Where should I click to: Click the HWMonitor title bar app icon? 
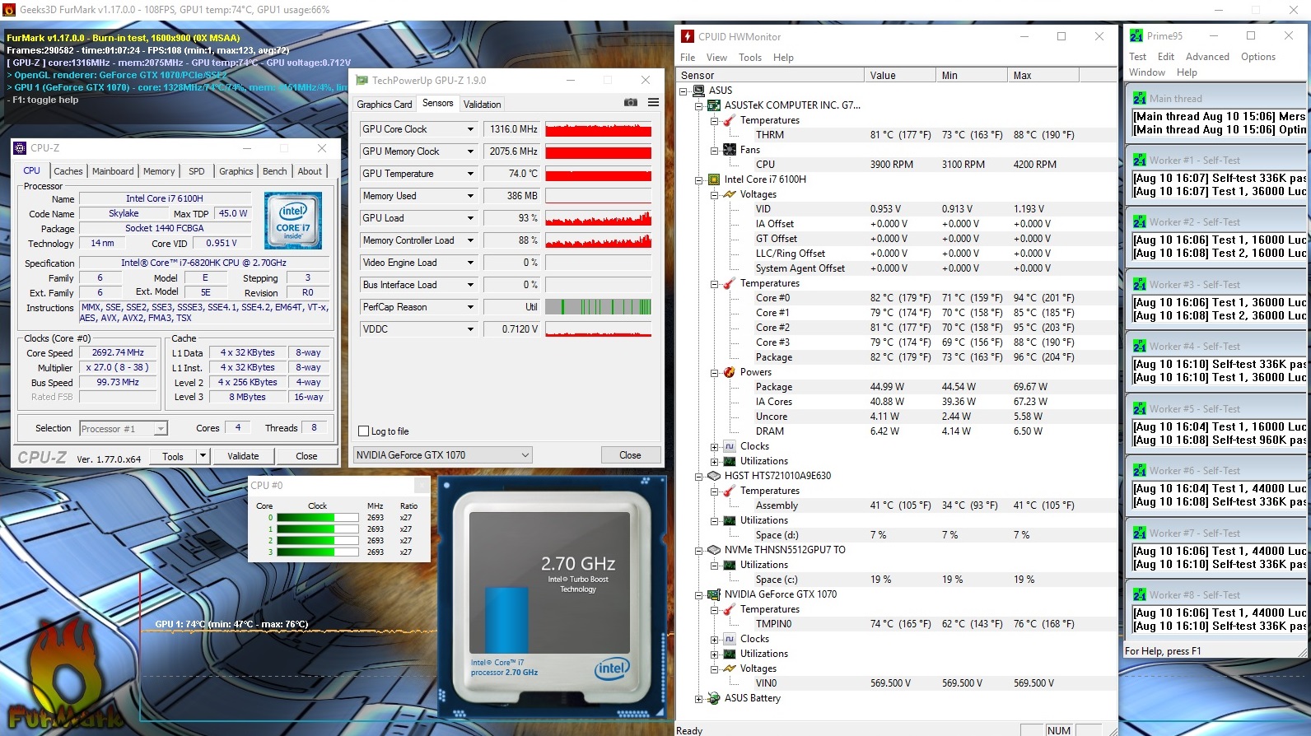coord(688,36)
